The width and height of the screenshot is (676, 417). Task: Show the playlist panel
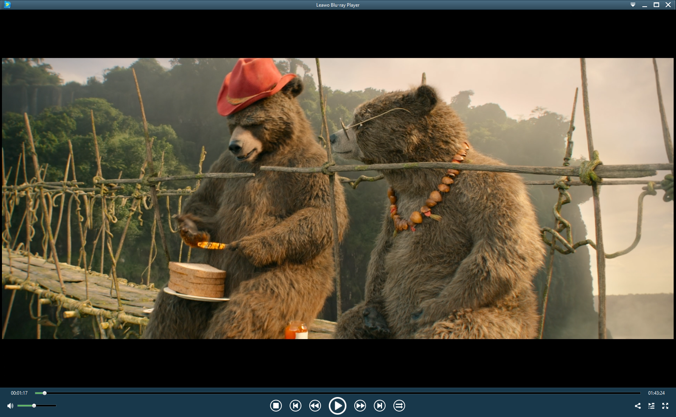pyautogui.click(x=651, y=406)
